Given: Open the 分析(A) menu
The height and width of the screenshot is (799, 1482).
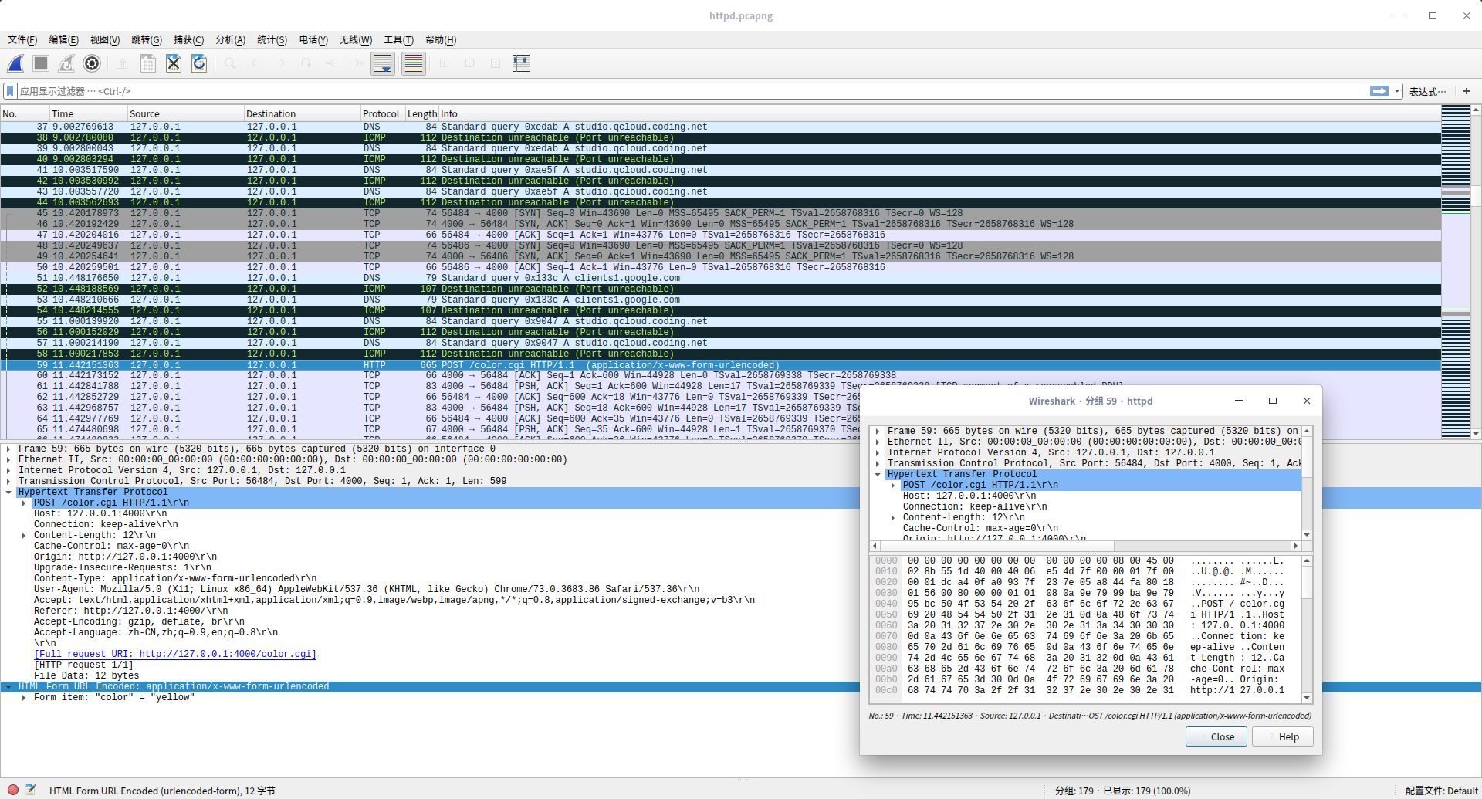Looking at the screenshot, I should [230, 39].
